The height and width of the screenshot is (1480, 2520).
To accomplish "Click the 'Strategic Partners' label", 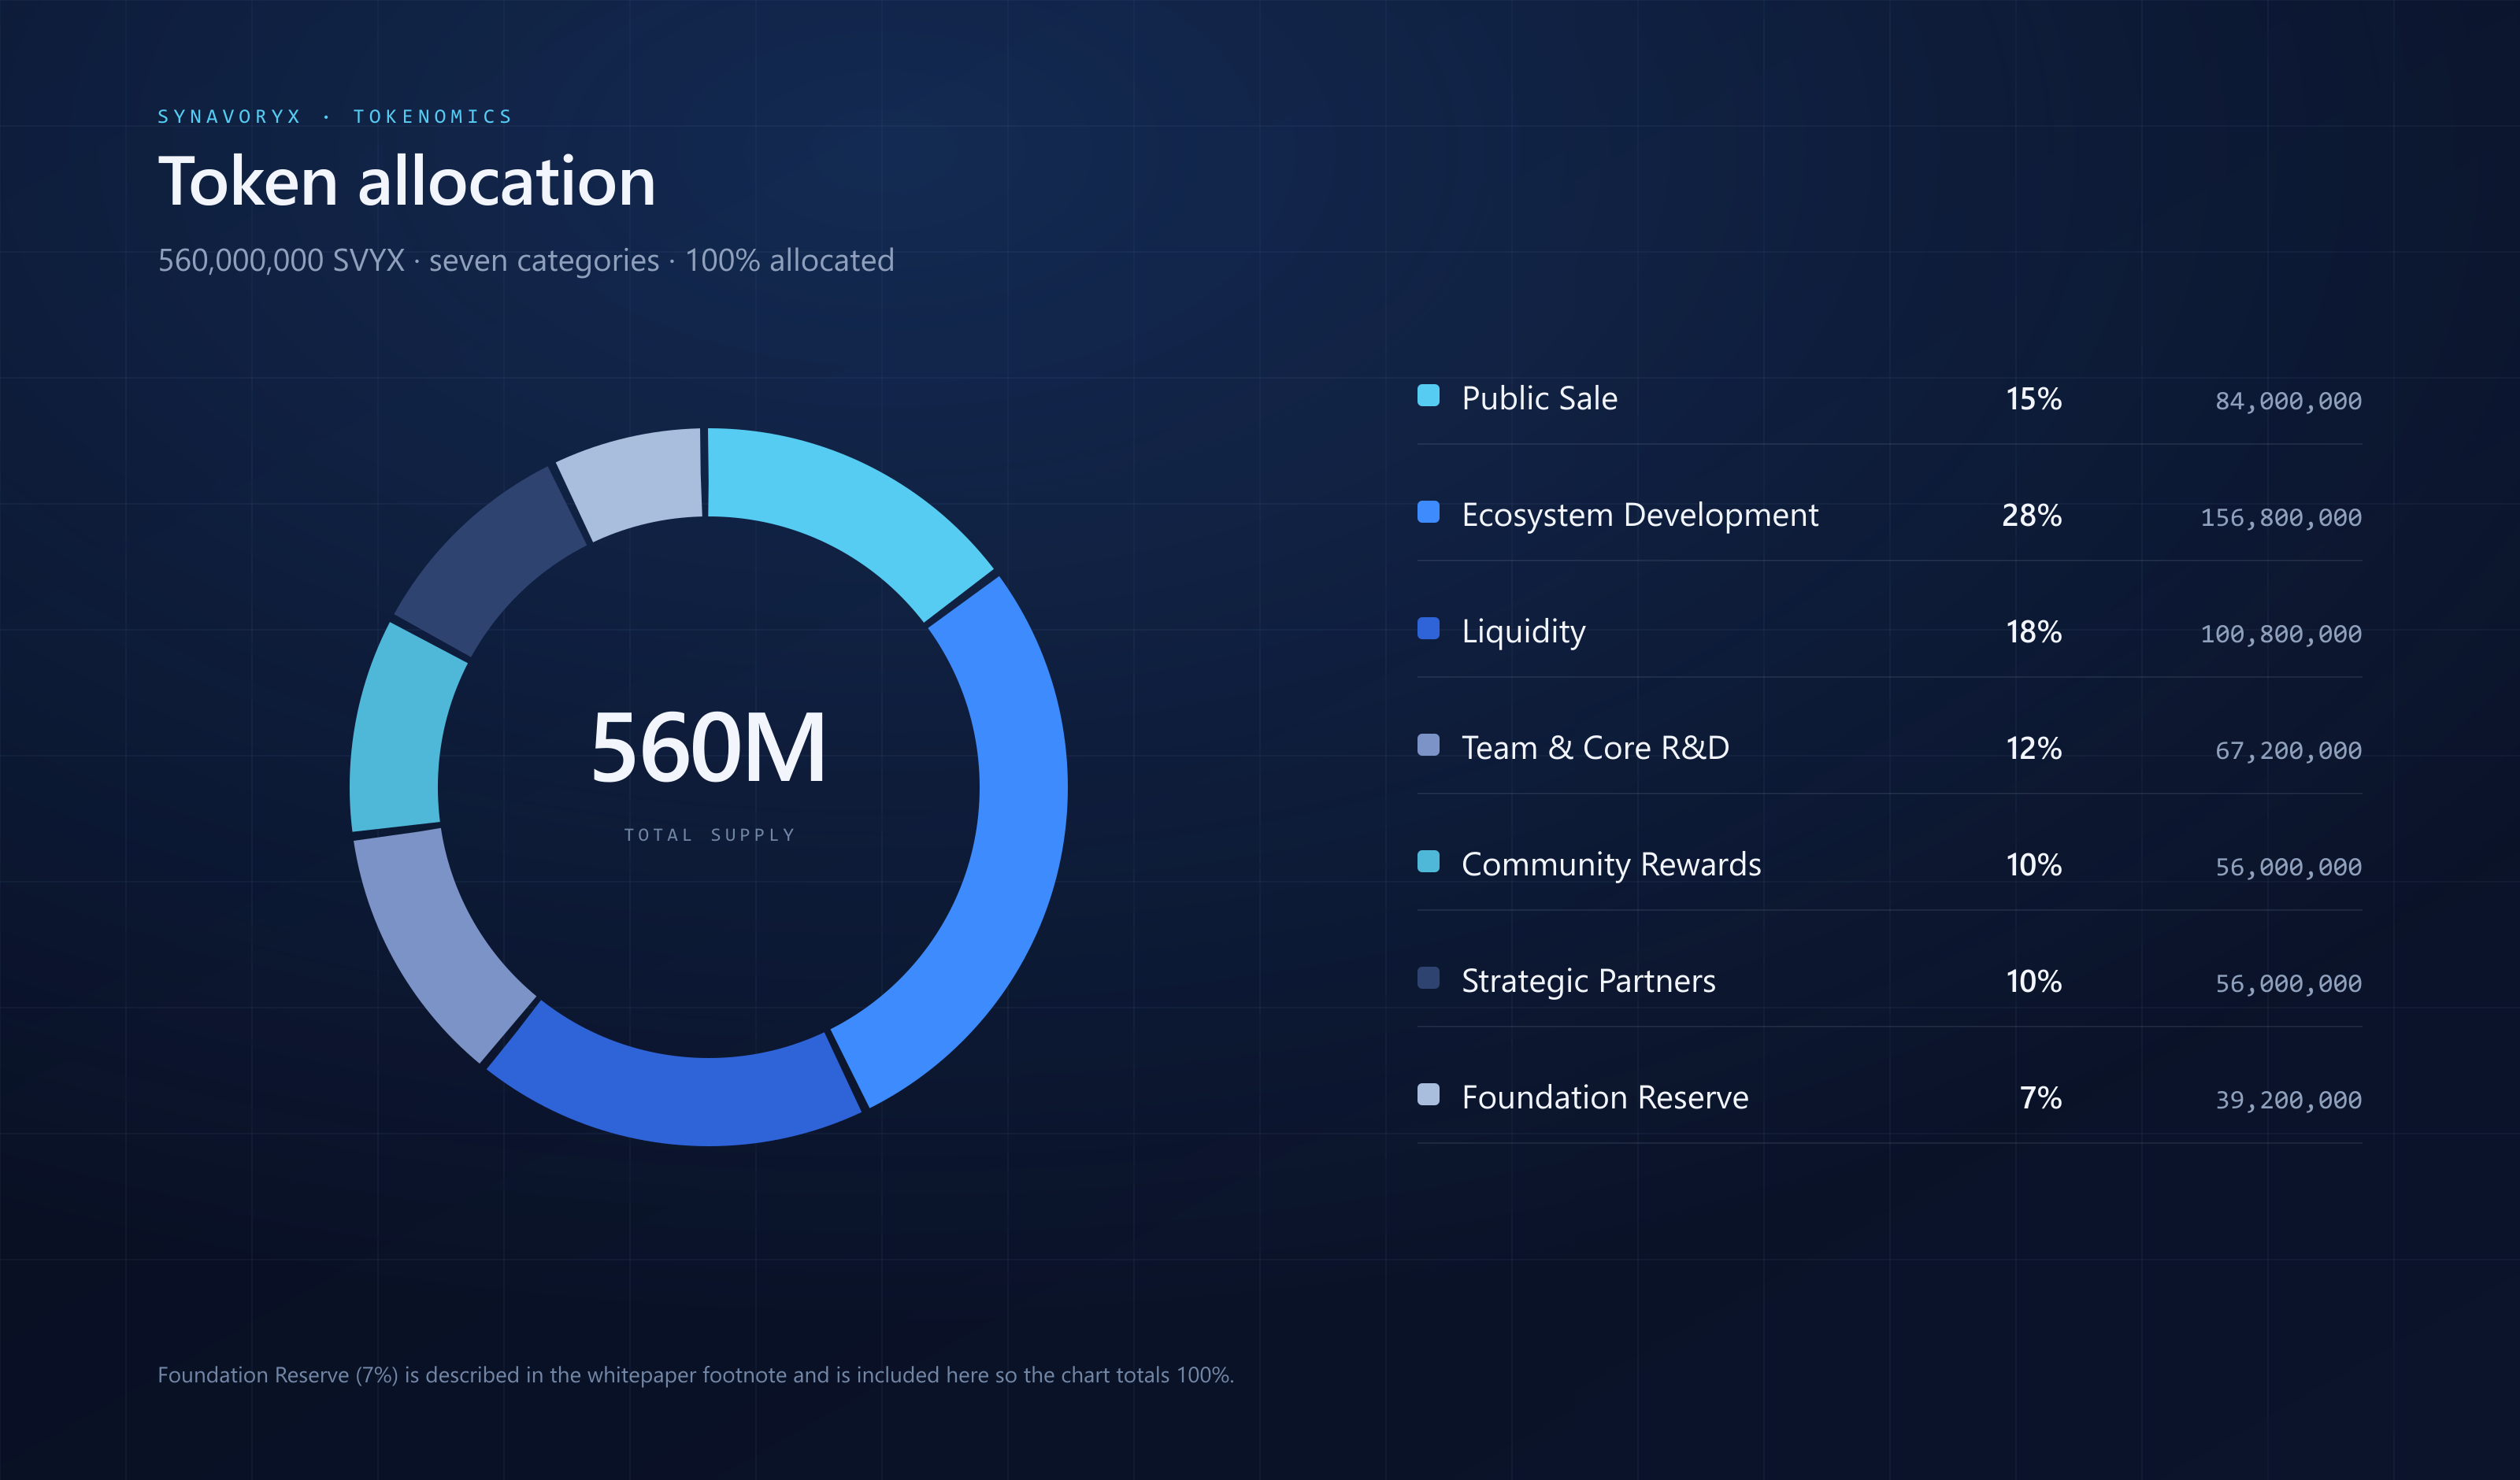I will tap(1588, 981).
